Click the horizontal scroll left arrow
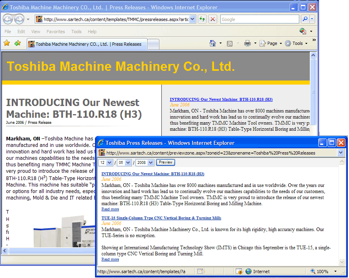The image size is (349, 278). click(x=5, y=251)
